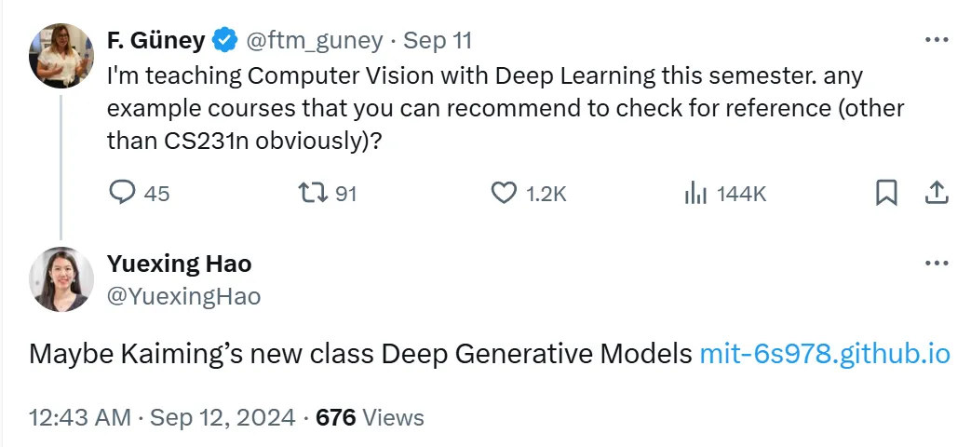Go to the @YuexingHao handle
971x447 pixels.
click(x=184, y=296)
